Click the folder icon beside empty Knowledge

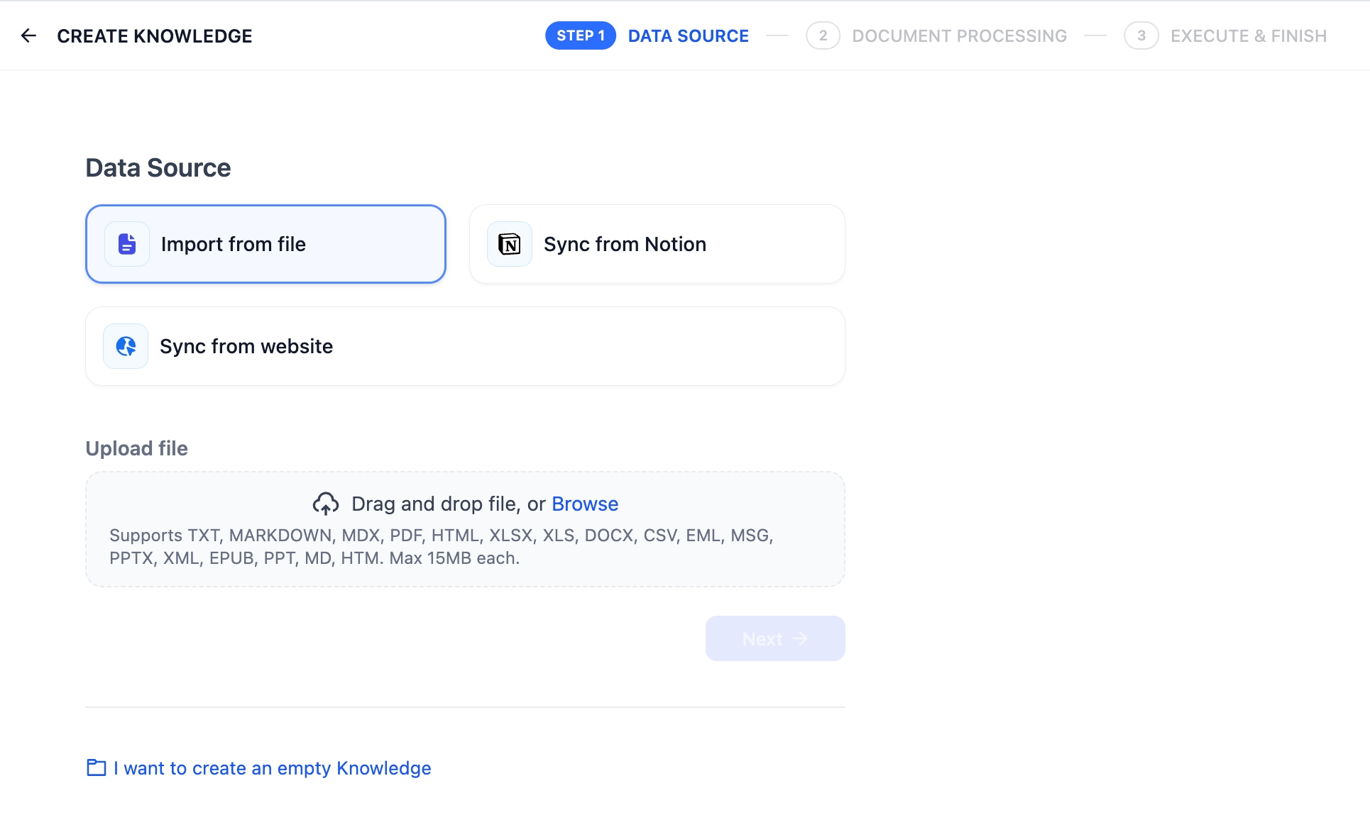click(x=96, y=767)
